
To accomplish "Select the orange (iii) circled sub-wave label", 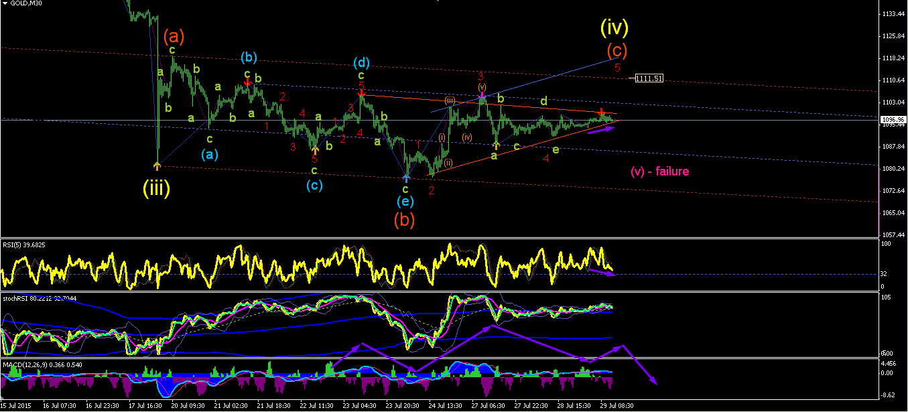I will click(x=450, y=100).
